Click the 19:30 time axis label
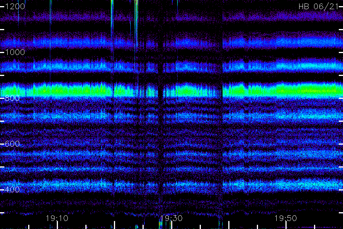 click(171, 218)
